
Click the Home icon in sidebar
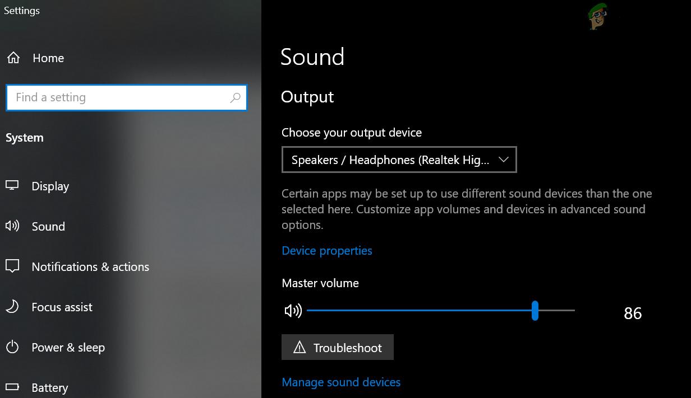pos(13,58)
